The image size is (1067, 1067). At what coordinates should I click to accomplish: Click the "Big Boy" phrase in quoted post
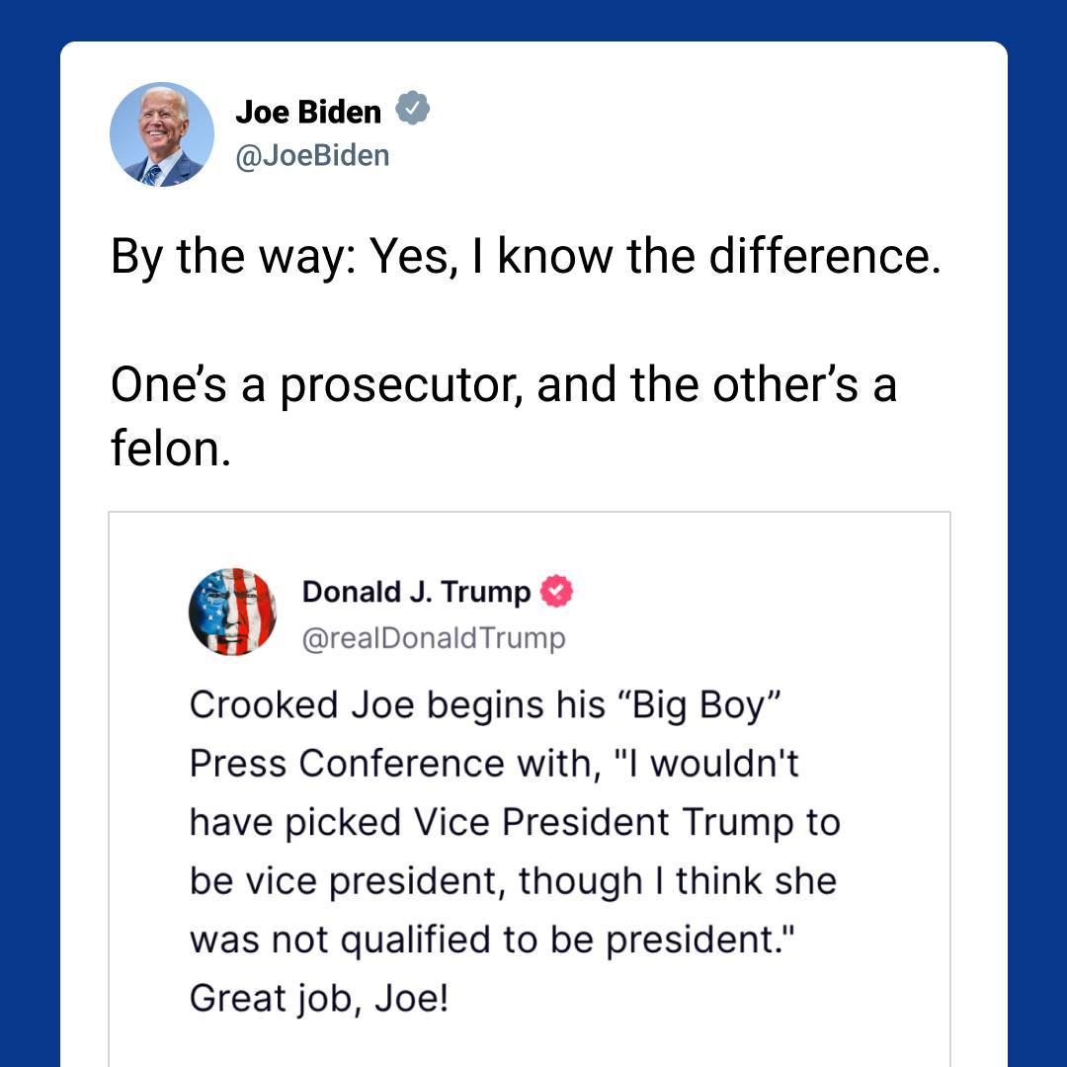tap(699, 704)
